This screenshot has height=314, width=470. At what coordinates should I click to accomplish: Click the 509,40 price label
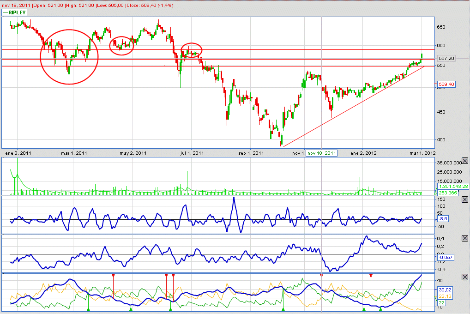(446, 85)
